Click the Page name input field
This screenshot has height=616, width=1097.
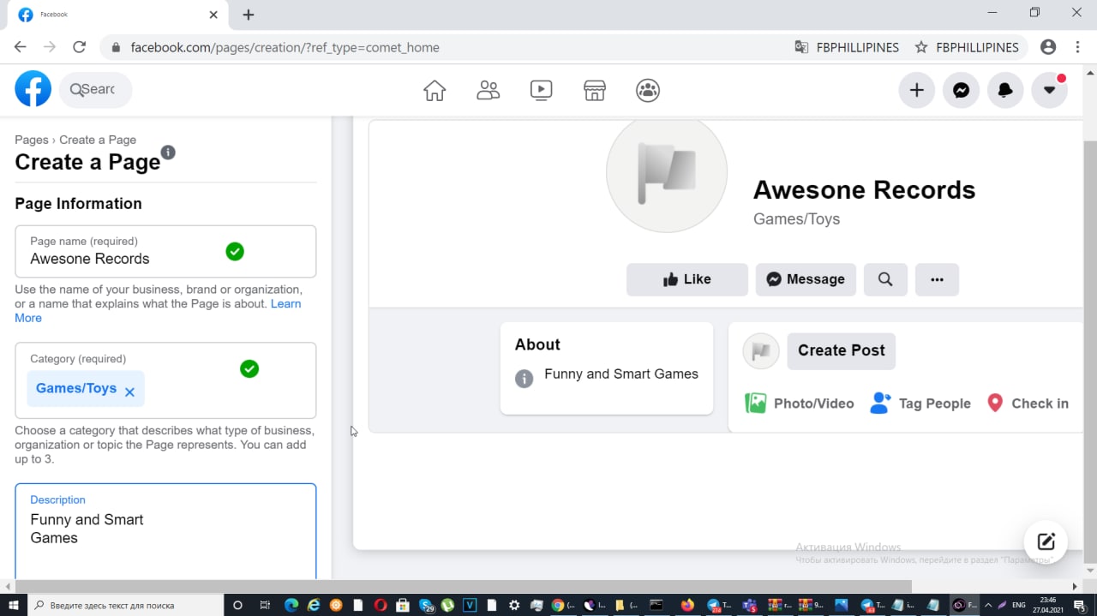(165, 251)
